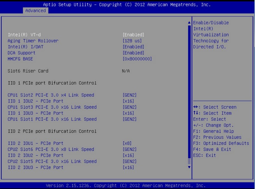This screenshot has height=189, width=255.
Task: Change MMCFG BASE 0x80000000 value
Action: pyautogui.click(x=137, y=59)
